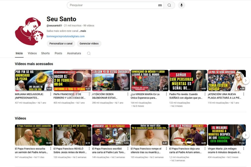Open the Assinatura tab
This screenshot has height=167, width=251.
pos(74,53)
